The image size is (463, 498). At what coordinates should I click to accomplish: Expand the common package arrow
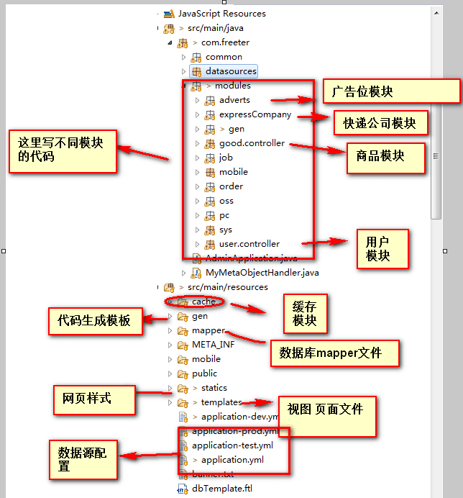pos(183,57)
